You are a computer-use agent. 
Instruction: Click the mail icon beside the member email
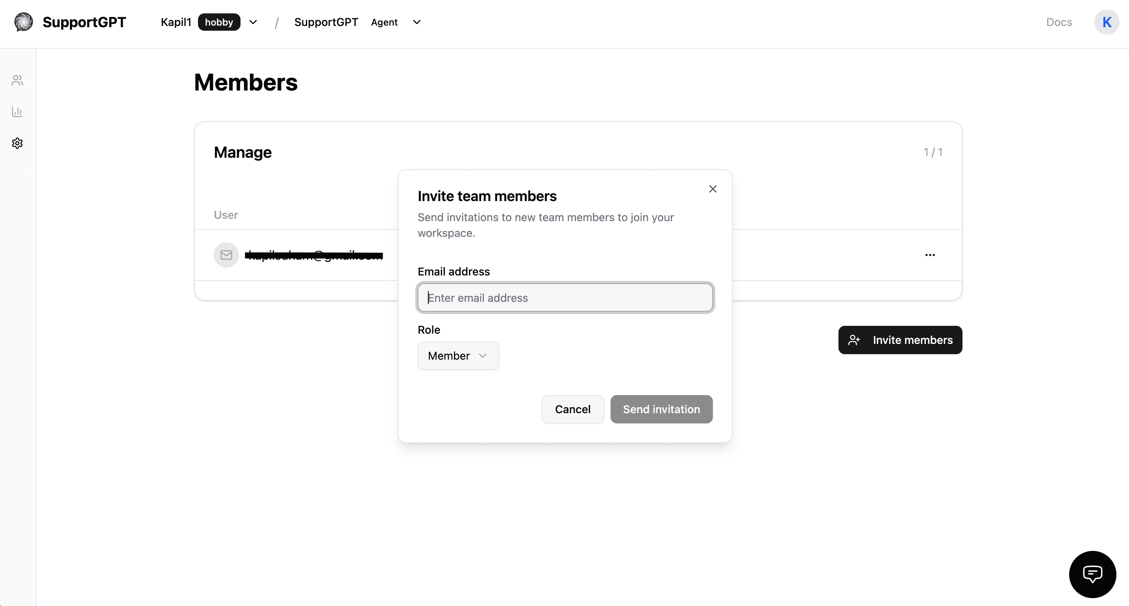point(226,255)
